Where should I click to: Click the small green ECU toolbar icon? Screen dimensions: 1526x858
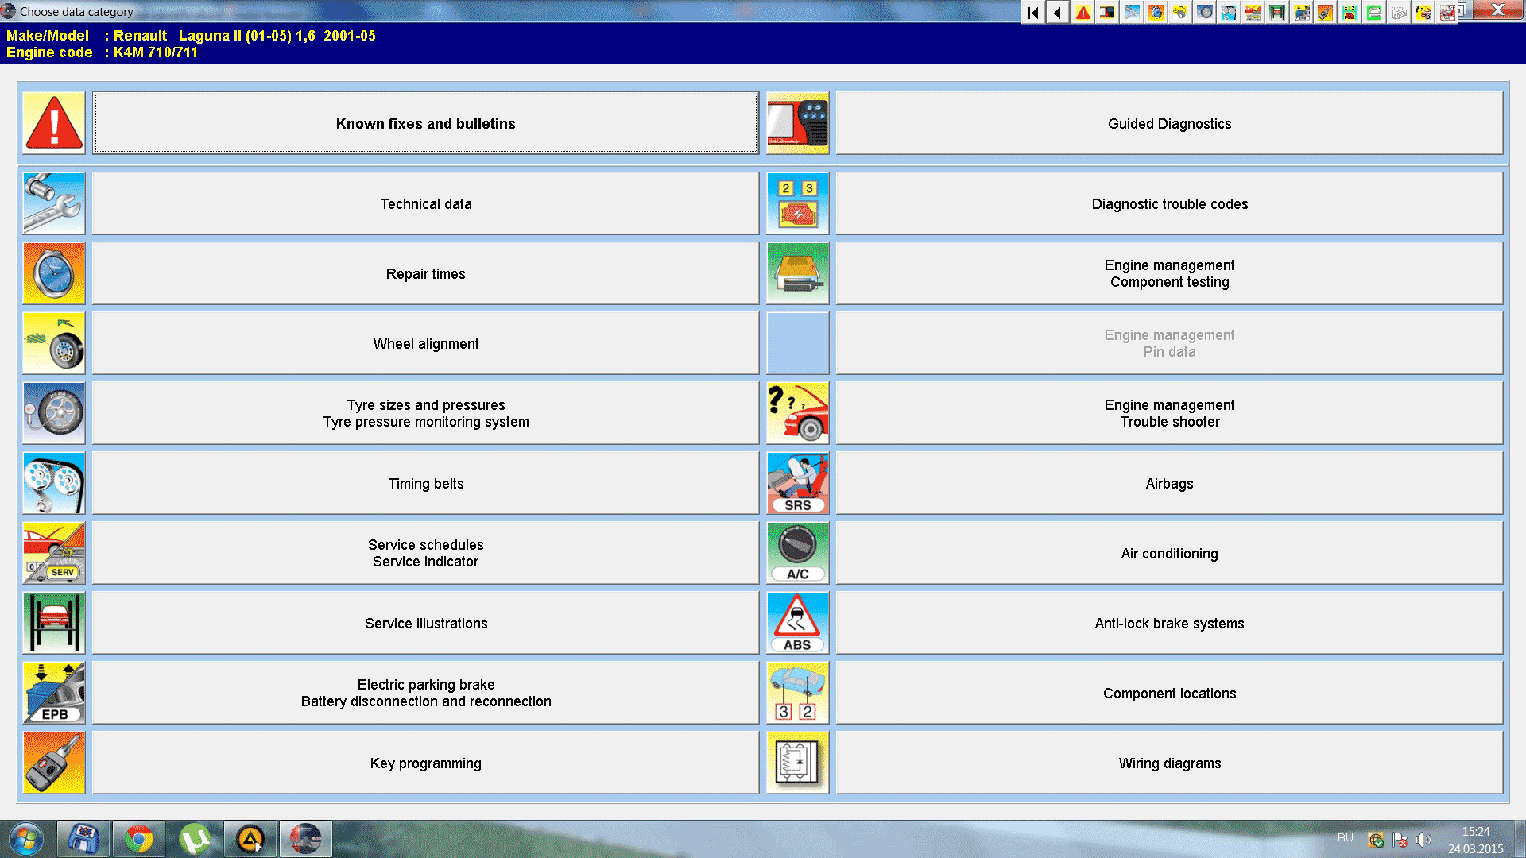1374,12
